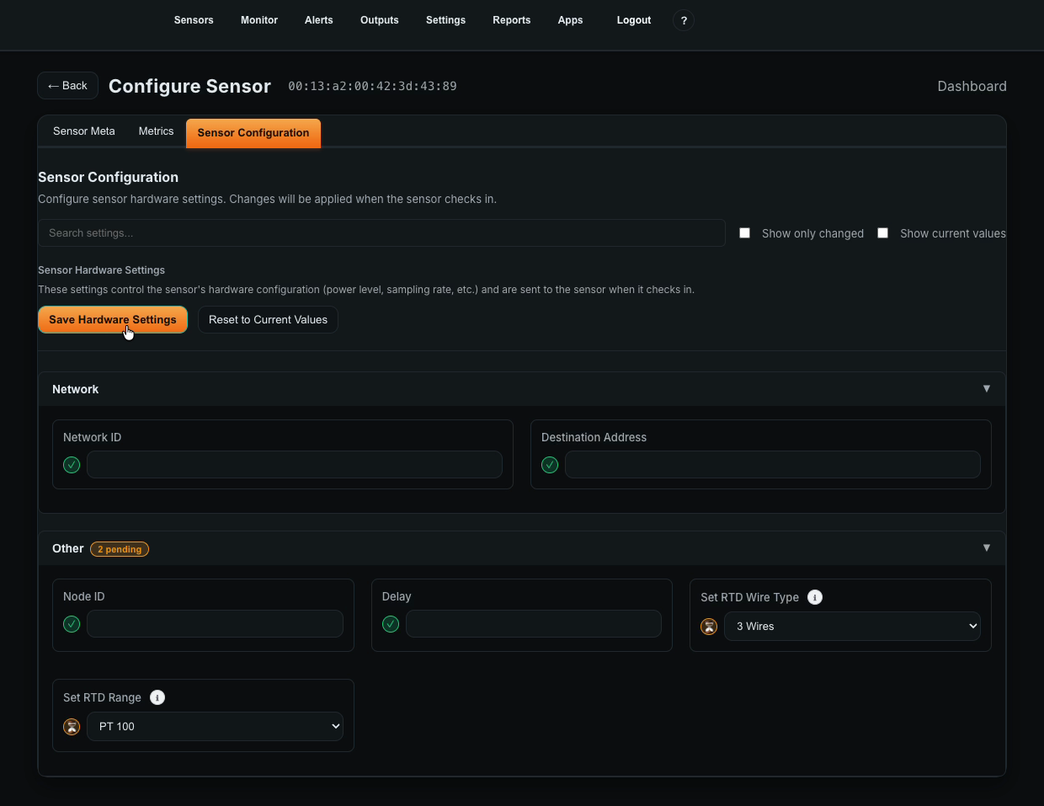Open the Reports menu
This screenshot has height=806, width=1044.
(x=512, y=20)
